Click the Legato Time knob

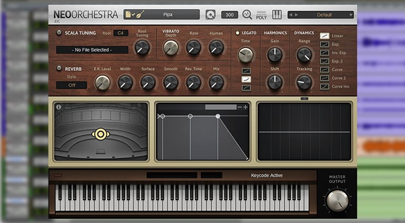(x=246, y=55)
